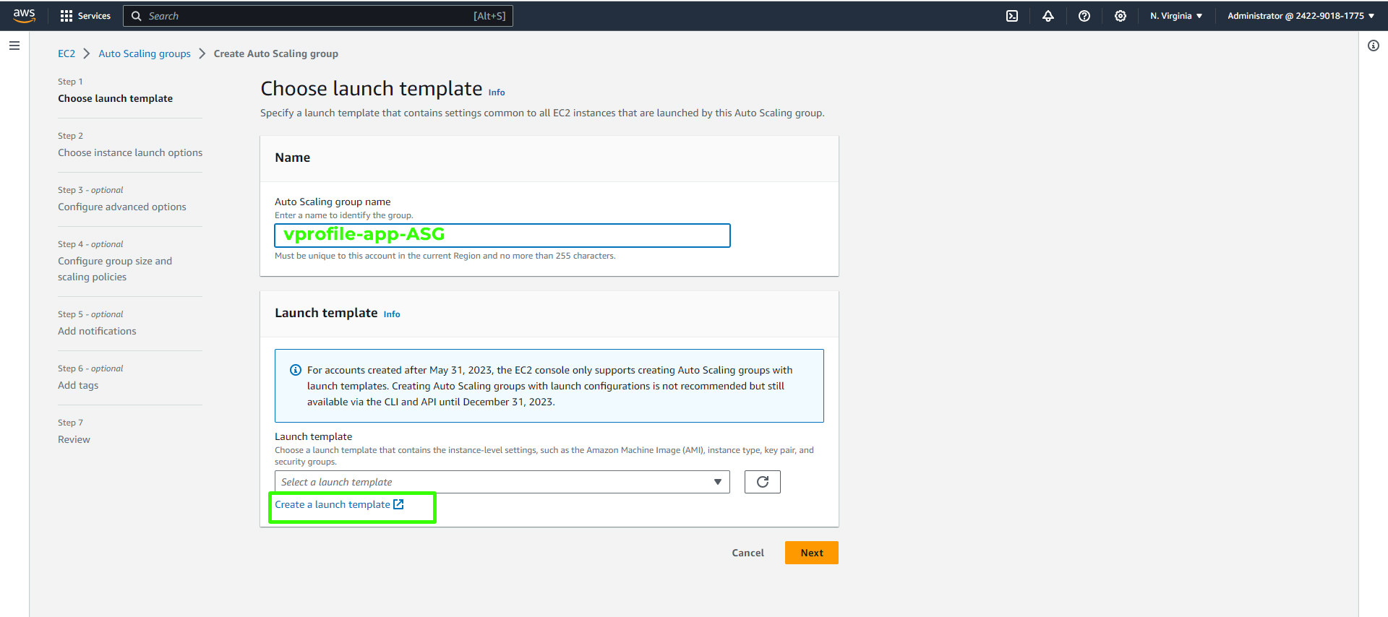Open the Services grid menu
The height and width of the screenshot is (617, 1388).
pyautogui.click(x=67, y=16)
